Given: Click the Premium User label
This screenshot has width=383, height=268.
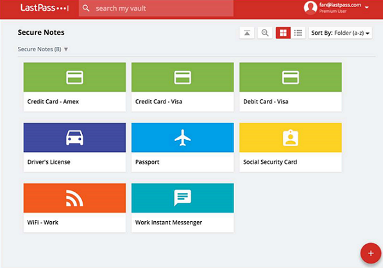Looking at the screenshot, I should (x=333, y=12).
